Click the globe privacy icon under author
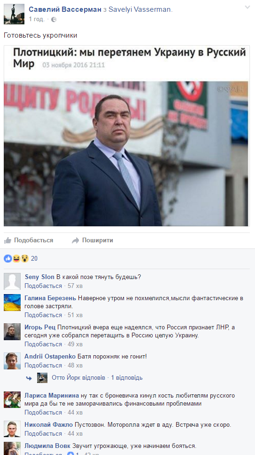Viewport: 255px width, 455px height. (x=54, y=20)
